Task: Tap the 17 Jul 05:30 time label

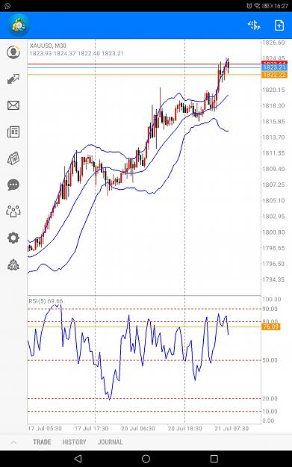Action: [45, 428]
